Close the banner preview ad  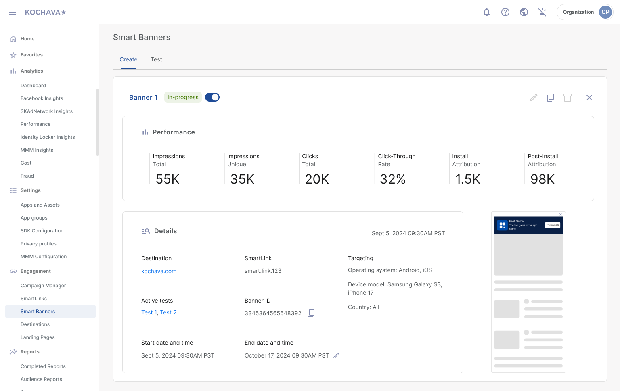561,214
